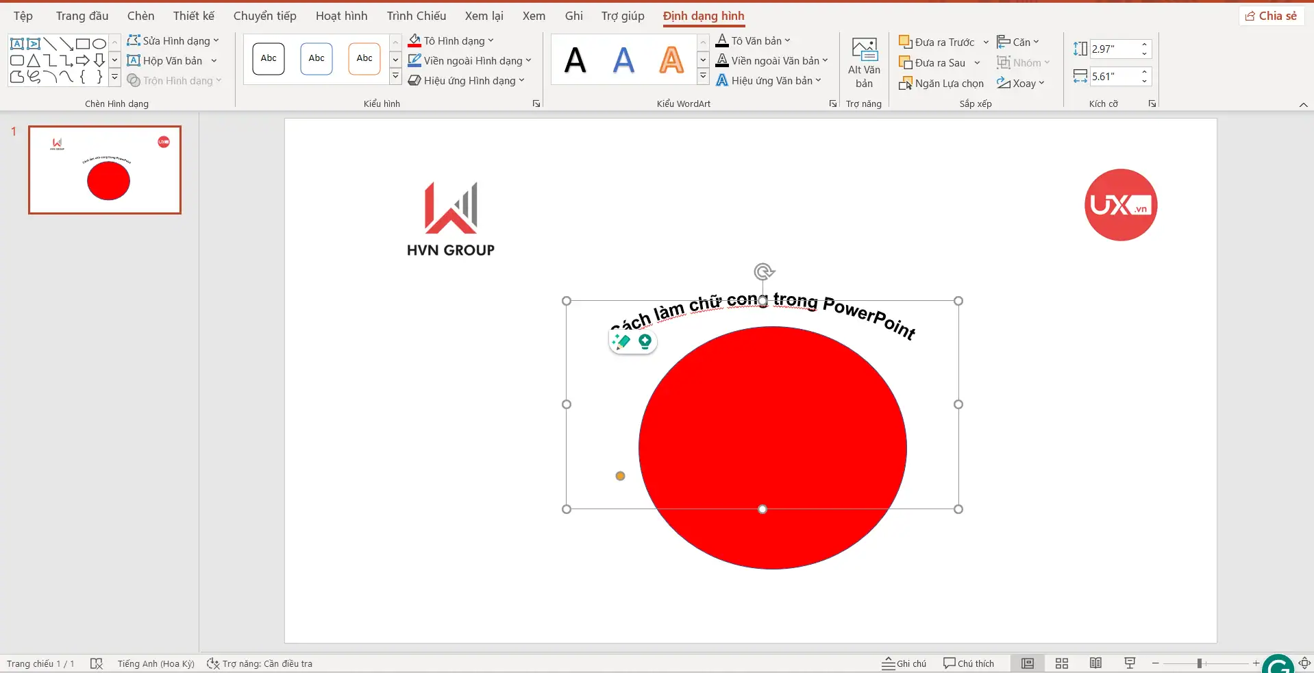1314x673 pixels.
Task: Click the Chia sẻ button
Action: click(1271, 16)
